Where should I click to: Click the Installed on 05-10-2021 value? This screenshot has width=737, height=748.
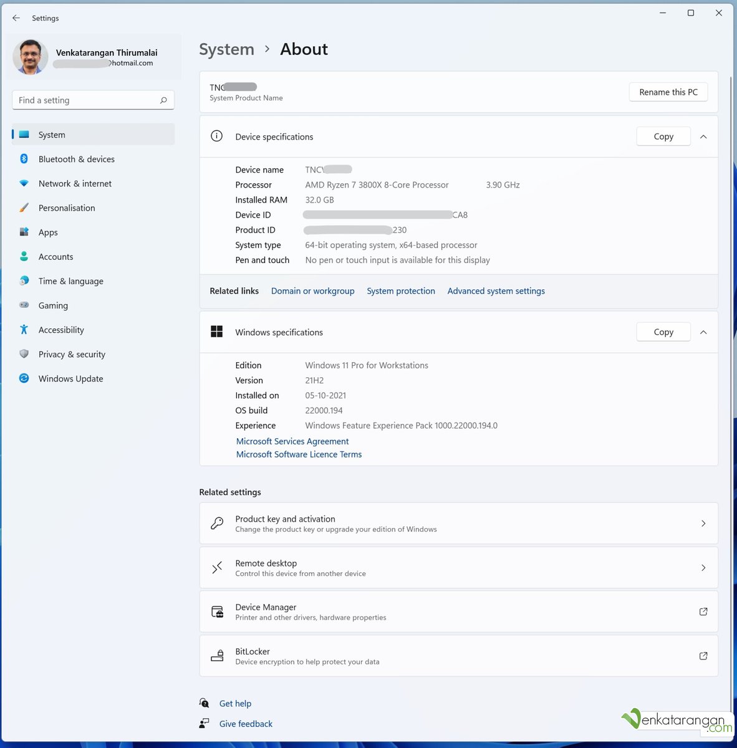(325, 395)
